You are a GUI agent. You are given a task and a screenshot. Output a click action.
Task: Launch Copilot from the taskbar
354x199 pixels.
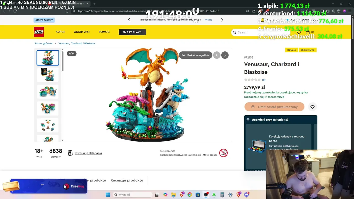pos(165,195)
